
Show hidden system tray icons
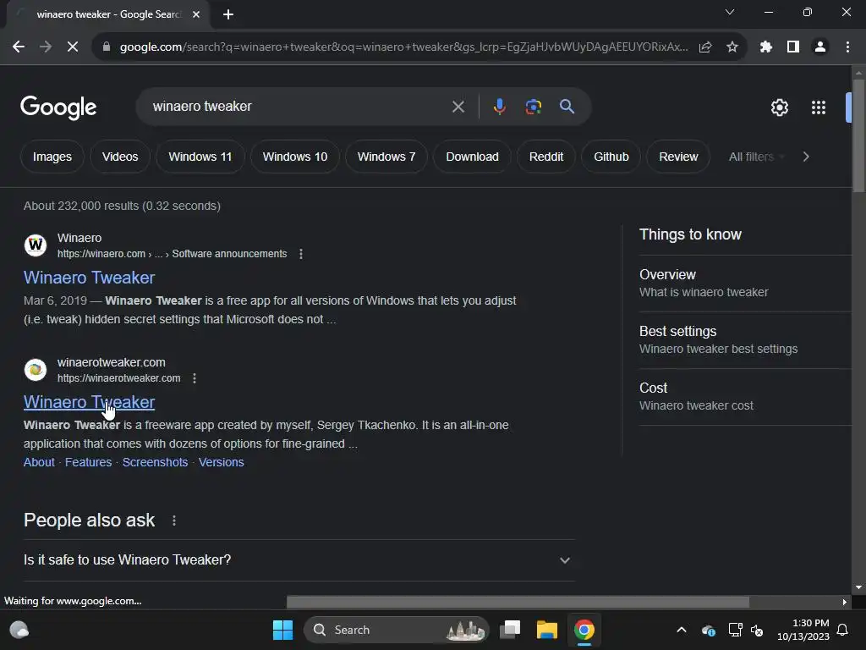682,630
